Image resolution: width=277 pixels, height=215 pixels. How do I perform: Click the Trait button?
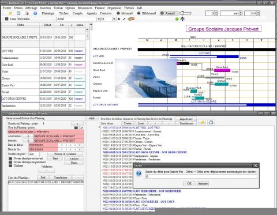(55, 159)
